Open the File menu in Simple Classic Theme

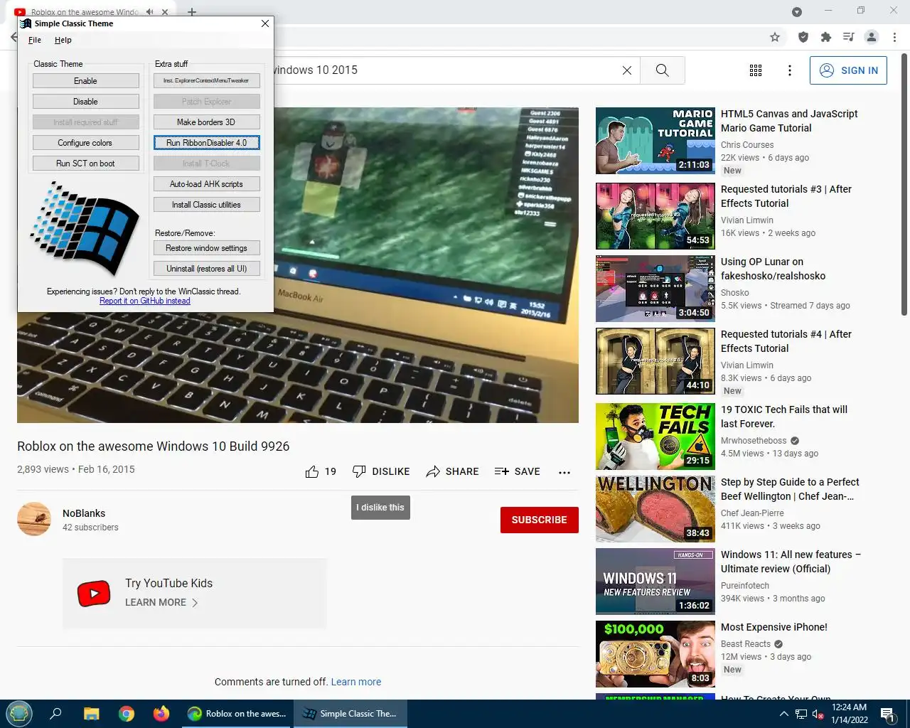(x=35, y=41)
